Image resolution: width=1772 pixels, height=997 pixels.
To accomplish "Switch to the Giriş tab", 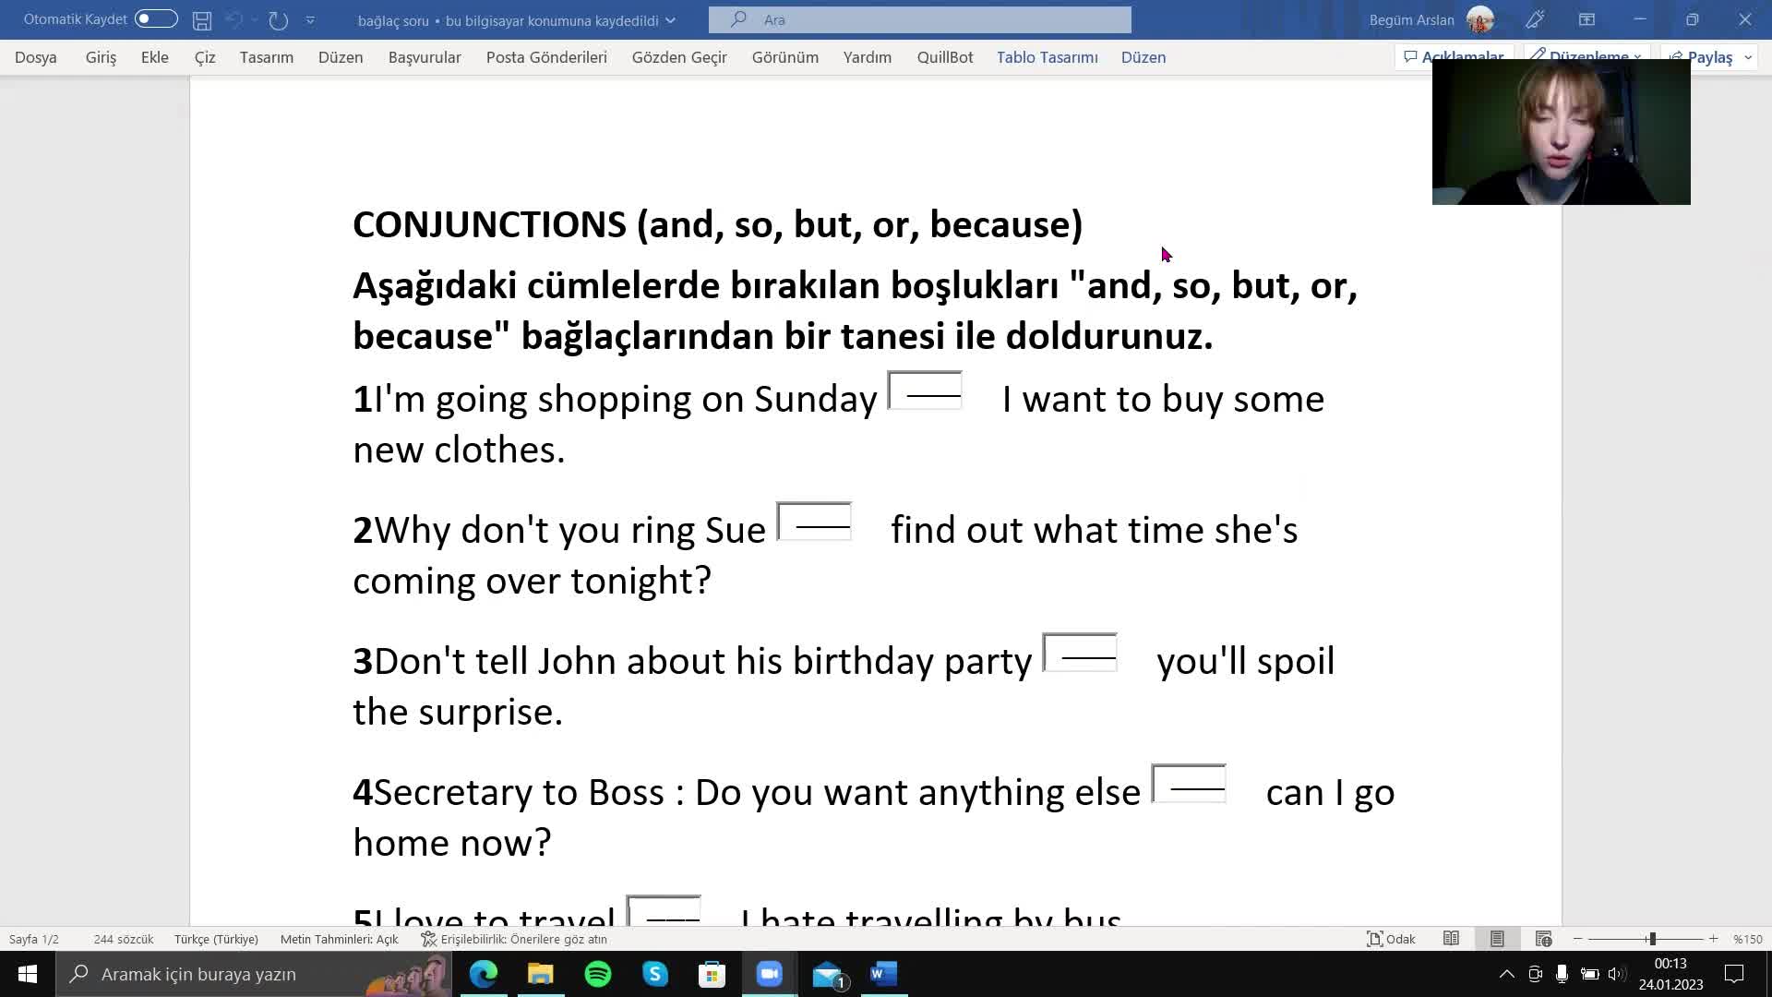I will [x=101, y=57].
